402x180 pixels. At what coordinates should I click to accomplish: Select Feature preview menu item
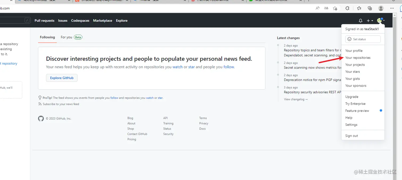pyautogui.click(x=363, y=111)
